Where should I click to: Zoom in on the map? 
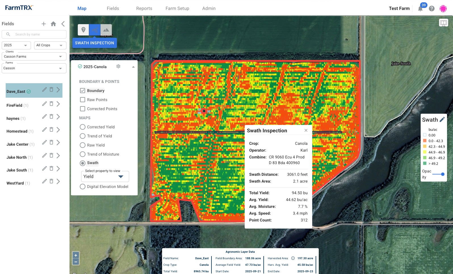pyautogui.click(x=76, y=255)
